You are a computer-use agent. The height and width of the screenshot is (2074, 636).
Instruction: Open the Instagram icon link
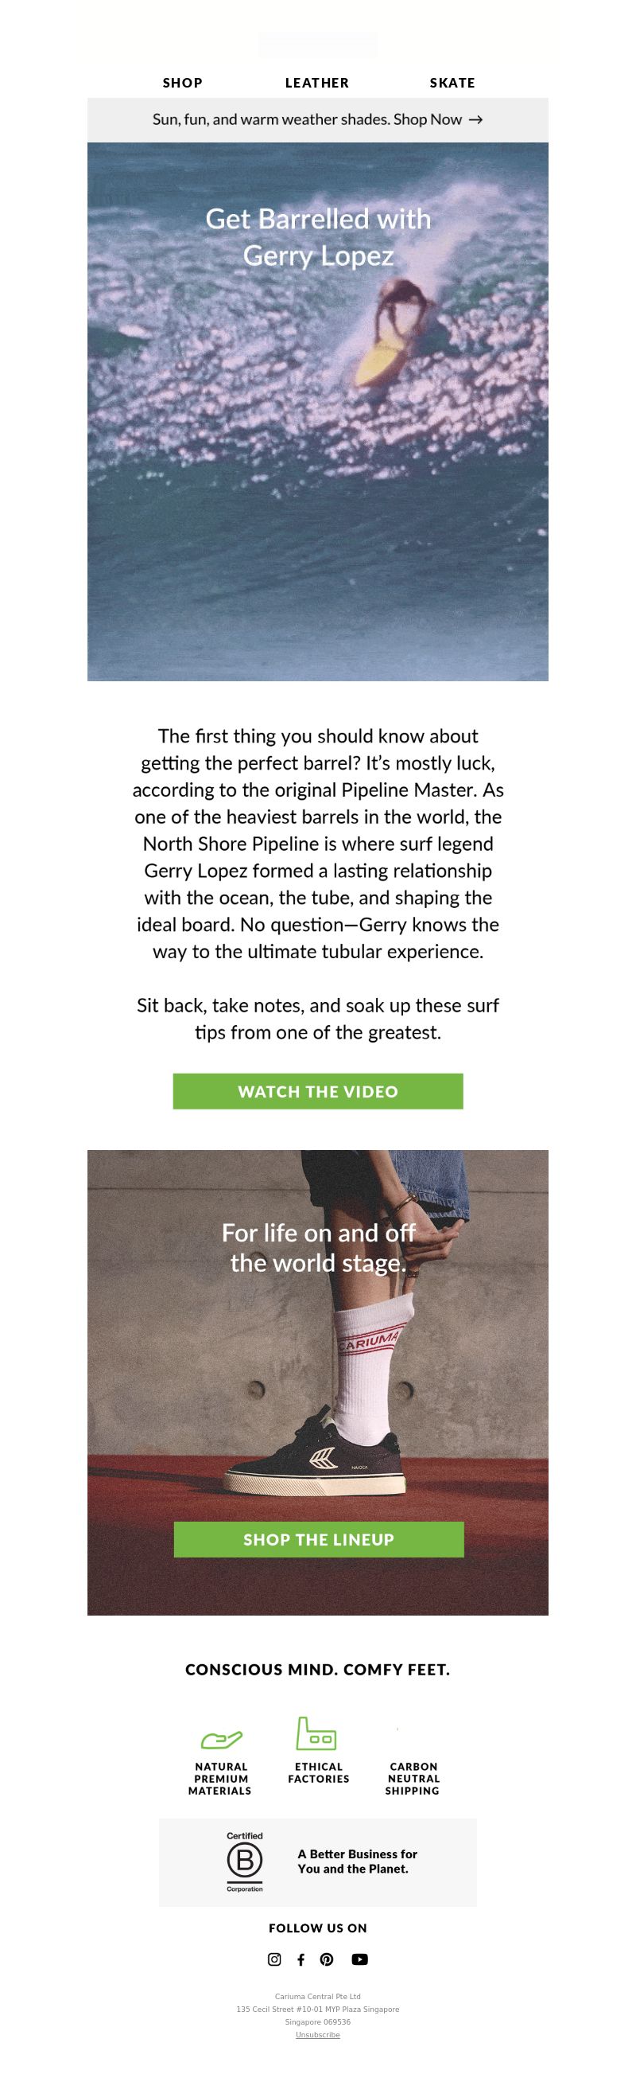274,1959
